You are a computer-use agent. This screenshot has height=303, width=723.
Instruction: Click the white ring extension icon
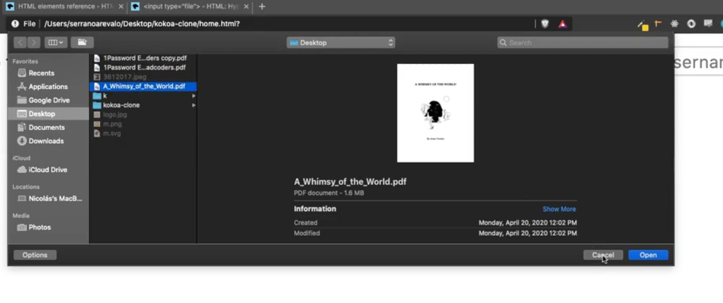point(691,24)
